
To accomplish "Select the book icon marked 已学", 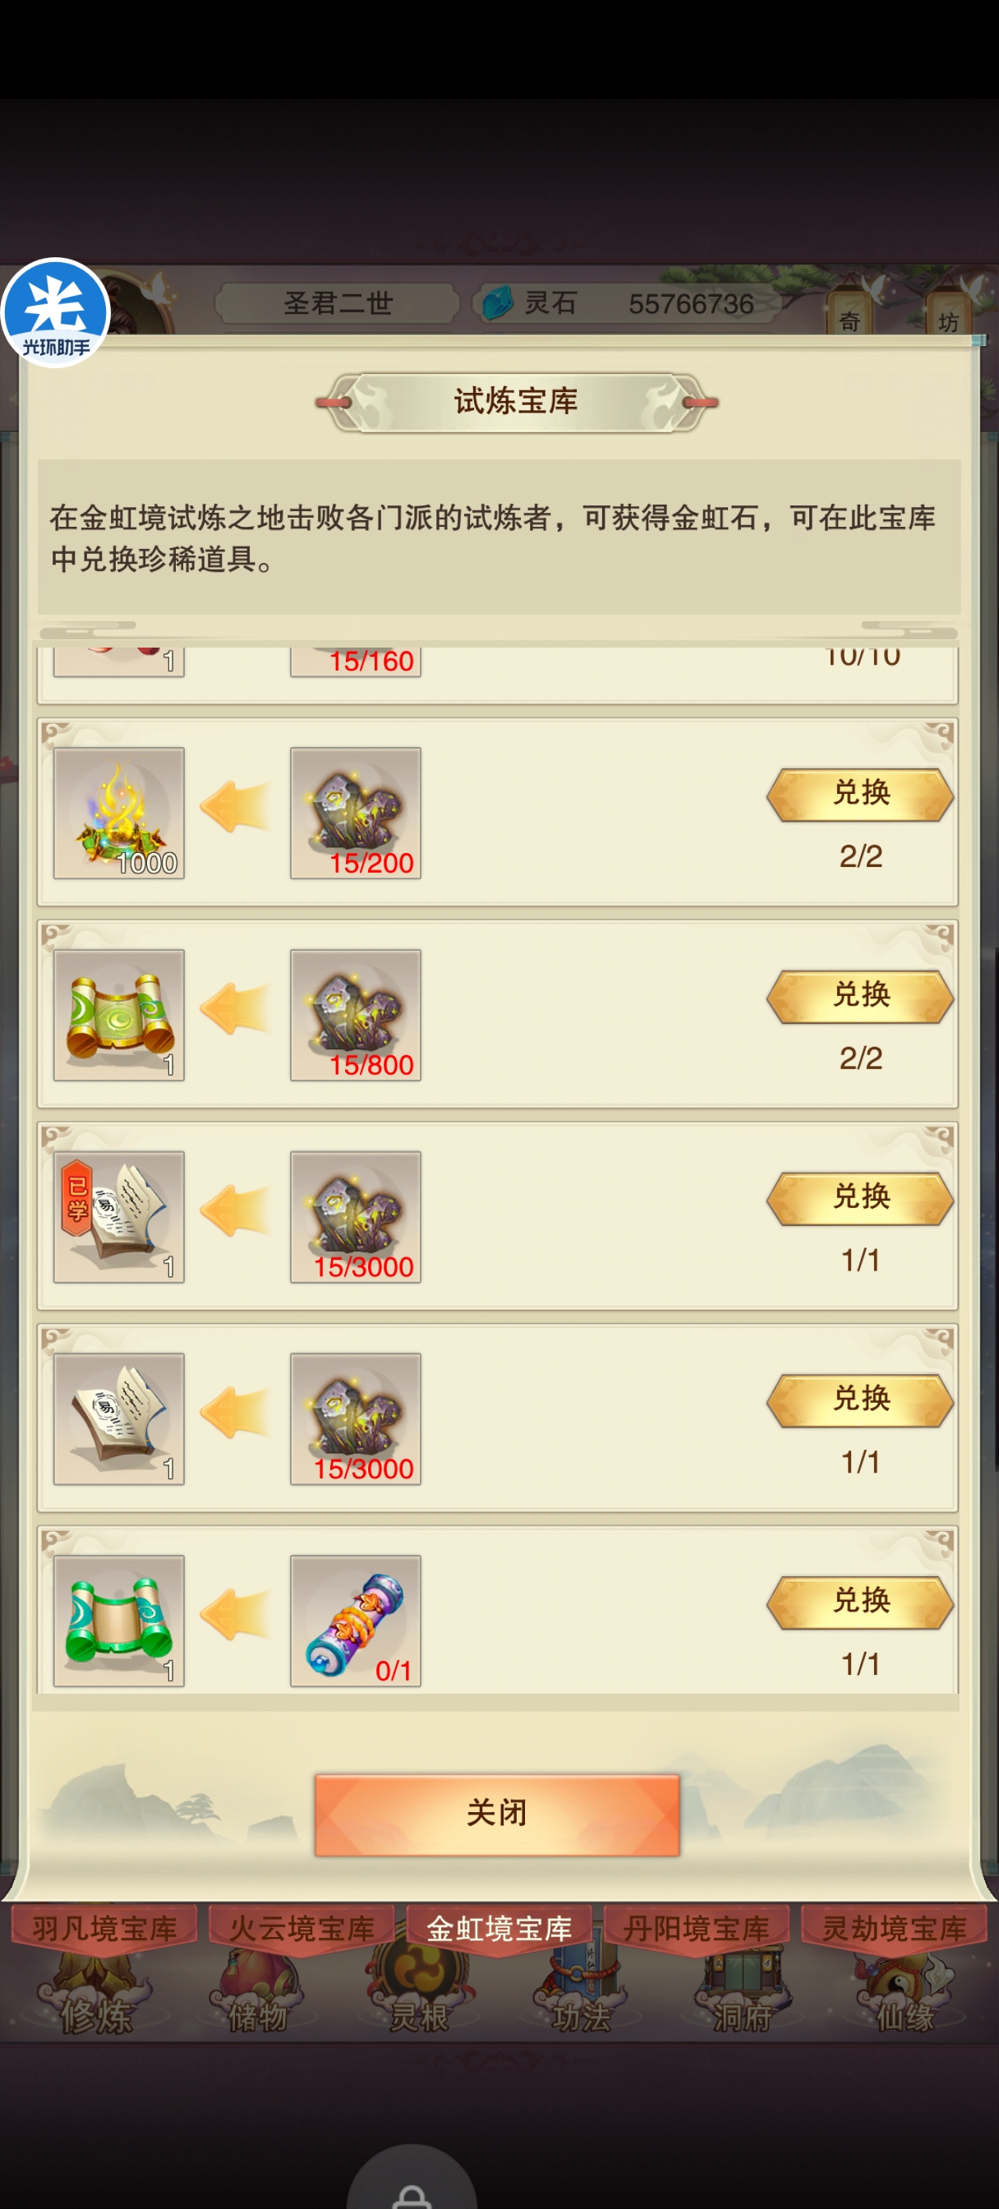I will coord(119,1217).
